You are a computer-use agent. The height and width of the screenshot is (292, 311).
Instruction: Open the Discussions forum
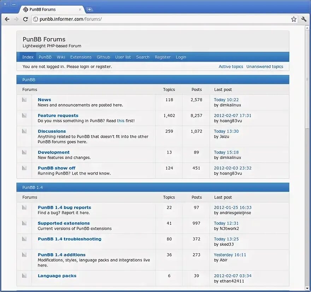coord(52,131)
